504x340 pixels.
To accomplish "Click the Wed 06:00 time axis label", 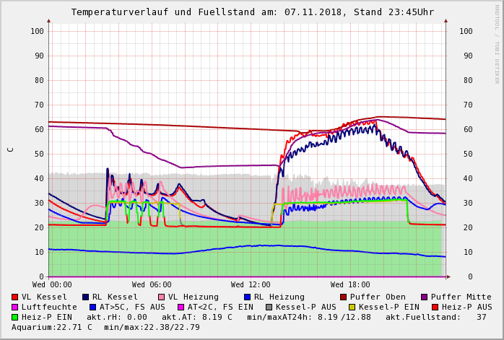I will click(152, 285).
